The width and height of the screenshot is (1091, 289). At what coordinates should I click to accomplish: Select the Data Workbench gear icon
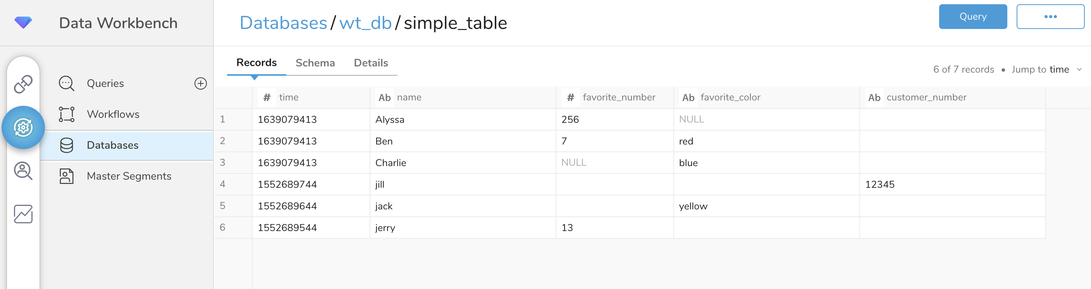point(23,127)
